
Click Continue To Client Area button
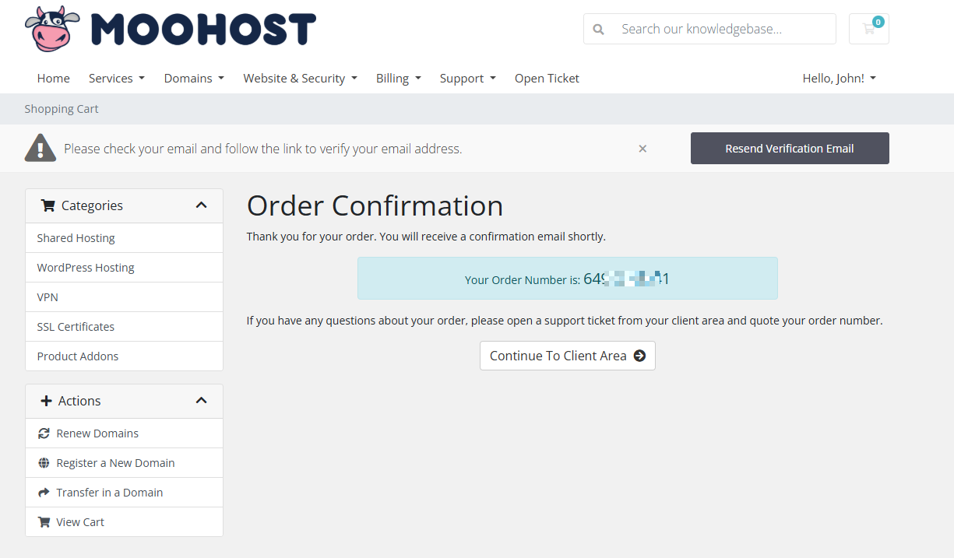coord(568,356)
